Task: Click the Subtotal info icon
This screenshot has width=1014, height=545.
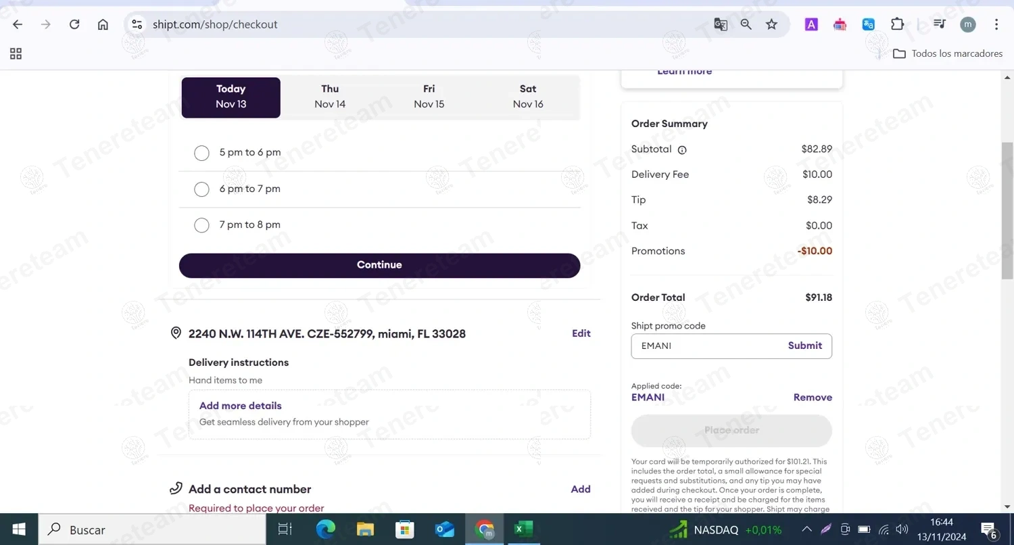Action: pyautogui.click(x=682, y=150)
